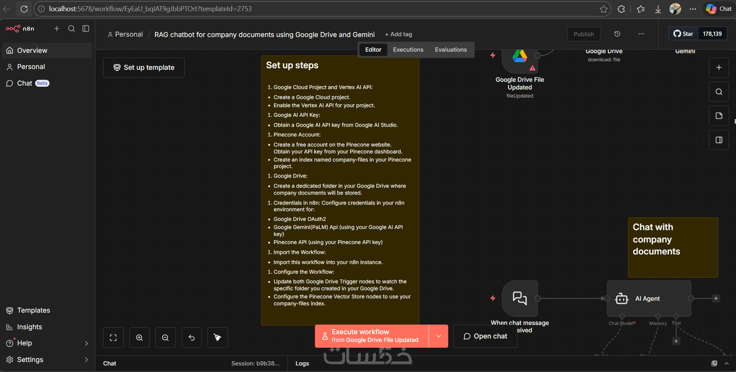Viewport: 736px width, 372px height.
Task: Click the reset zoom button
Action: [192, 338]
